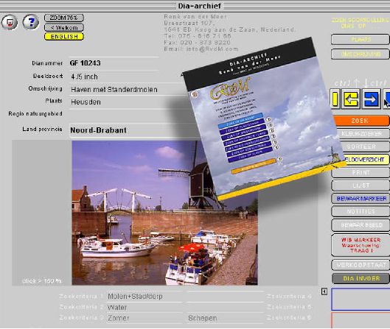The width and height of the screenshot is (390, 329).
Task: Click the BEWAAR MARKEER button
Action: point(361,199)
